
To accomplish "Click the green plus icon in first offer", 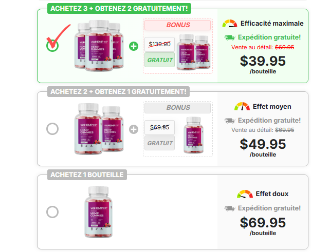I will tap(134, 46).
